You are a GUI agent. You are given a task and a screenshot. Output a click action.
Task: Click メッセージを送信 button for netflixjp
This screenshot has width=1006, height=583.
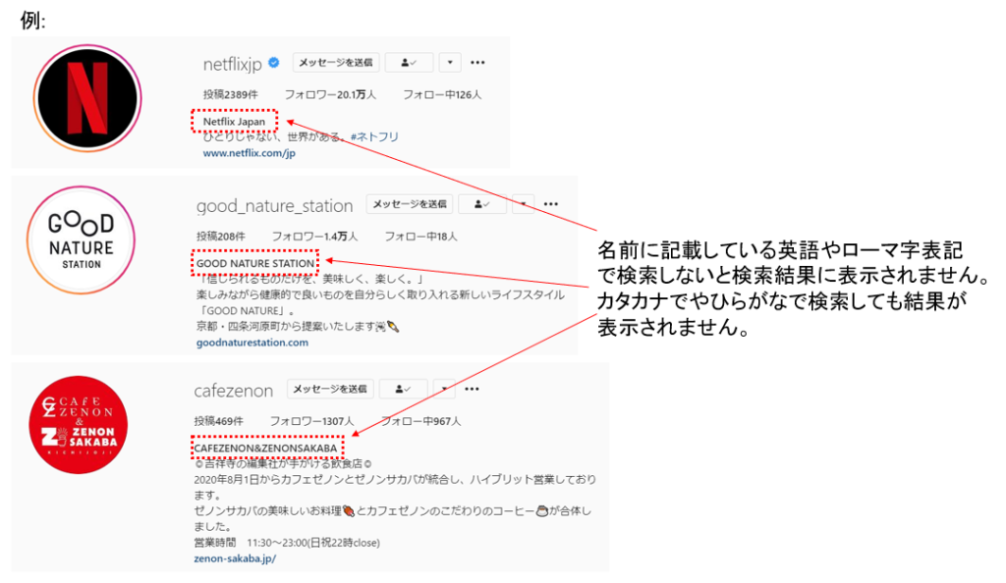(337, 62)
